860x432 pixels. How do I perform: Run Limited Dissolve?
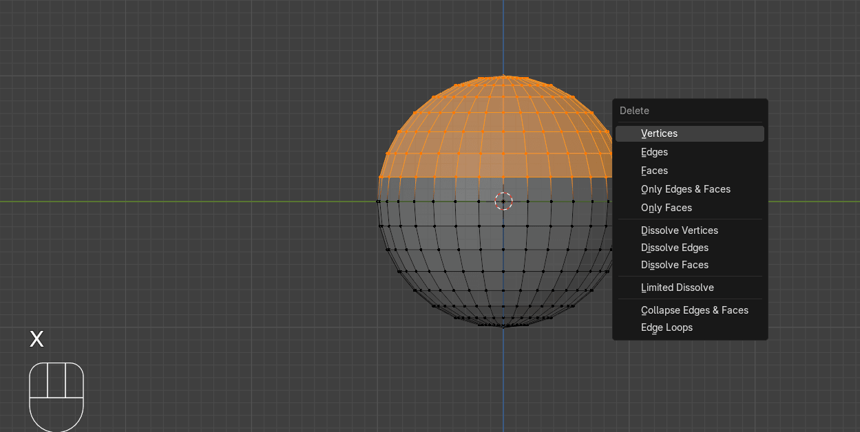point(677,288)
